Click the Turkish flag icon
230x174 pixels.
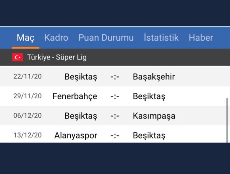point(18,57)
